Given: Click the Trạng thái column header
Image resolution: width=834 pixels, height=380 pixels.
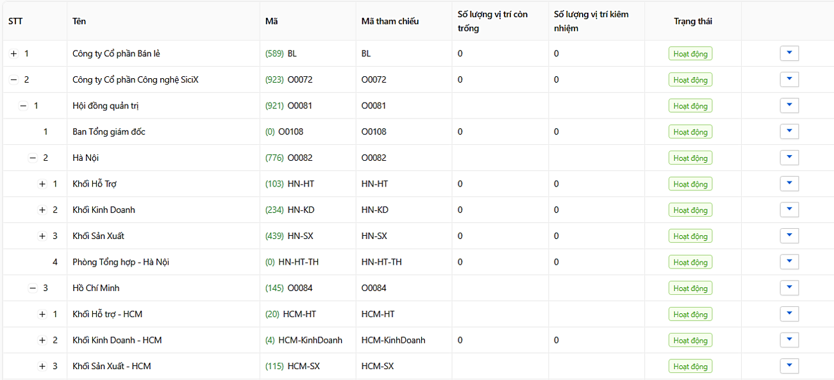Looking at the screenshot, I should 693,21.
